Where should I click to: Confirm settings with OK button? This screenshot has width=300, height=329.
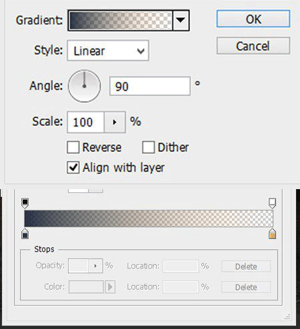point(253,19)
